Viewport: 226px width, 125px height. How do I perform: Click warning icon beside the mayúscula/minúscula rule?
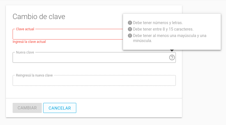point(130,36)
